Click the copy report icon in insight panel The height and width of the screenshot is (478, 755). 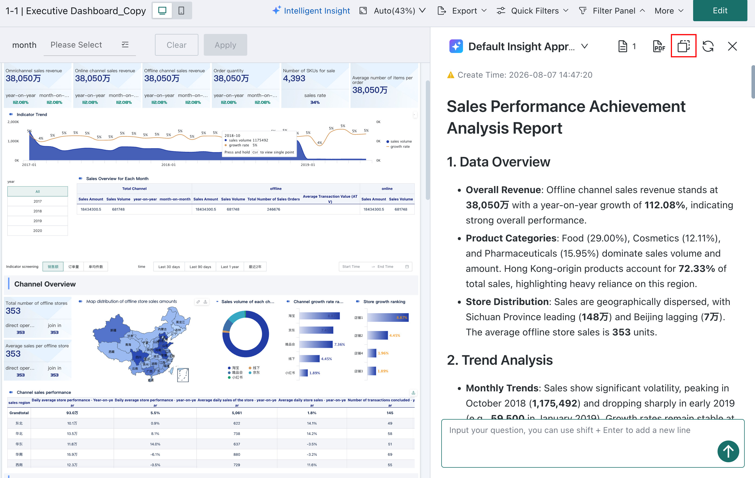point(683,46)
